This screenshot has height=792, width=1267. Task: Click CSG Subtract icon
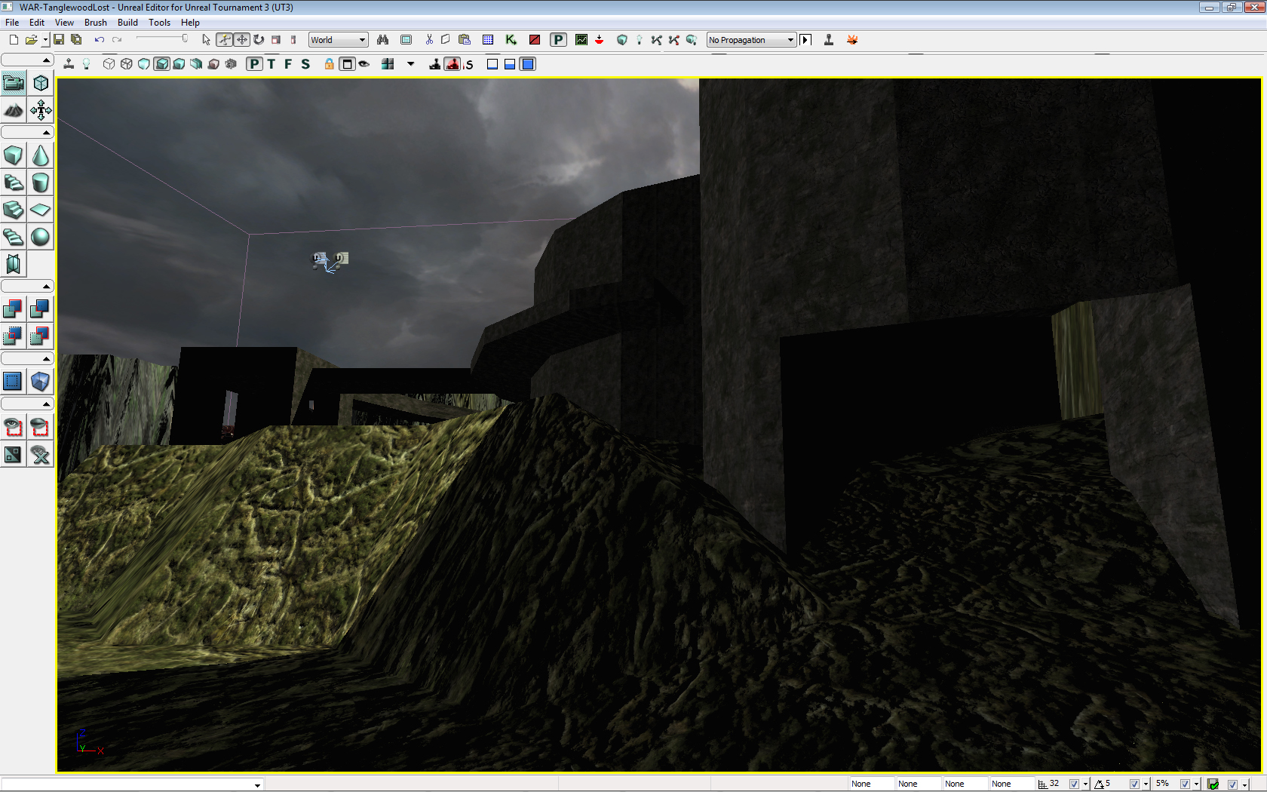pos(41,309)
